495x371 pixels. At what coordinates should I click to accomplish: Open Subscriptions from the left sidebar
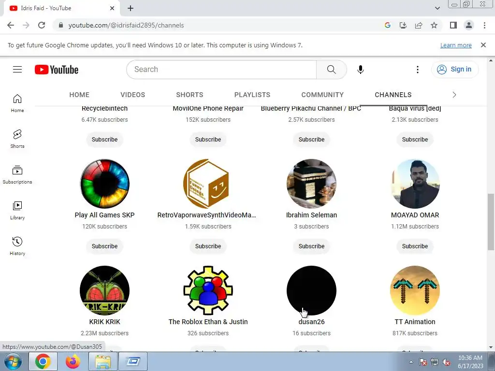(x=17, y=175)
